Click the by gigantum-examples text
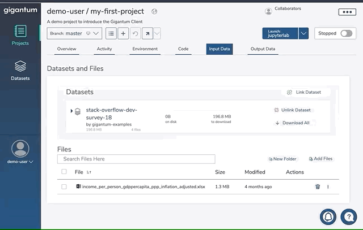363x230 pixels. click(108, 124)
